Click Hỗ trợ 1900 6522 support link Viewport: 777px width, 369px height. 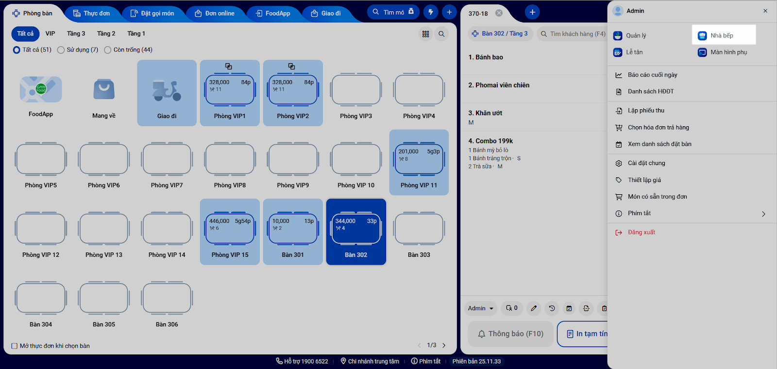(x=302, y=361)
